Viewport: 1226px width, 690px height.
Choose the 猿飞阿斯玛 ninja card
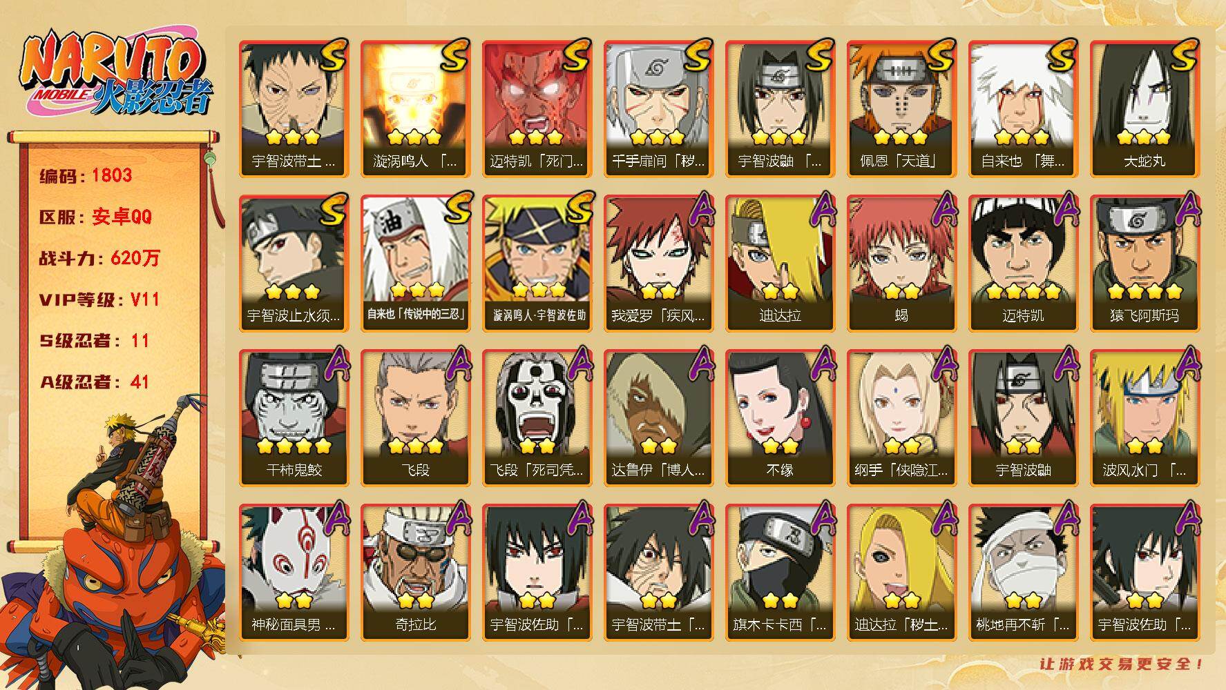coord(1144,263)
